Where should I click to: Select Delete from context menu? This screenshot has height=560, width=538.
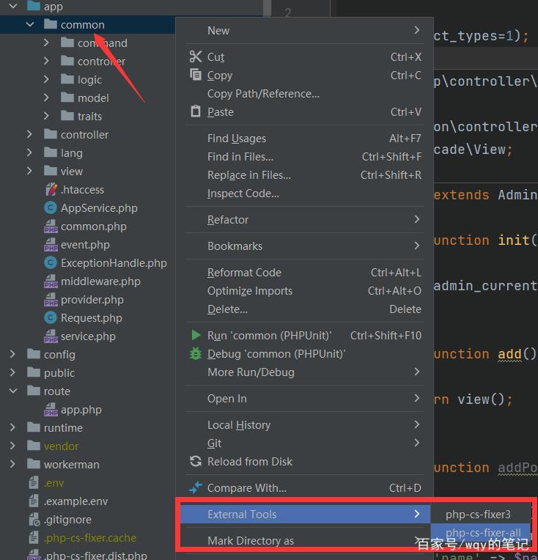[304, 309]
